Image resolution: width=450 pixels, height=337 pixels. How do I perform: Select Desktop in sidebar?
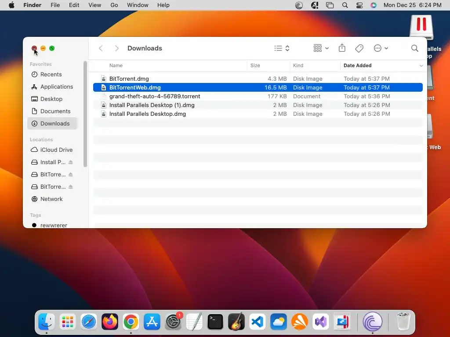(52, 99)
